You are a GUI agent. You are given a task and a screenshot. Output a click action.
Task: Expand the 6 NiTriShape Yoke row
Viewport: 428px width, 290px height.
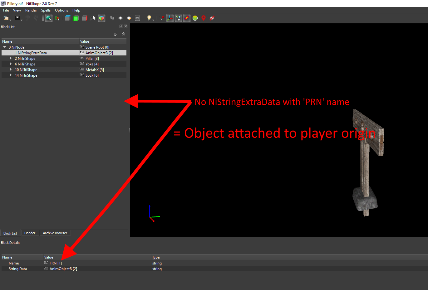point(11,64)
